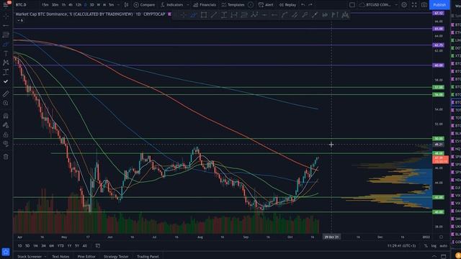Toggle magnet mode in left sidebar

pyautogui.click(x=6, y=116)
